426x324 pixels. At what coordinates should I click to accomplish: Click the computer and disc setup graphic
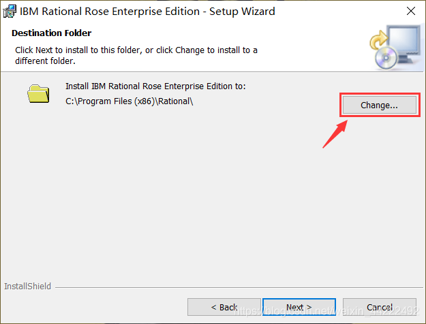[395, 47]
